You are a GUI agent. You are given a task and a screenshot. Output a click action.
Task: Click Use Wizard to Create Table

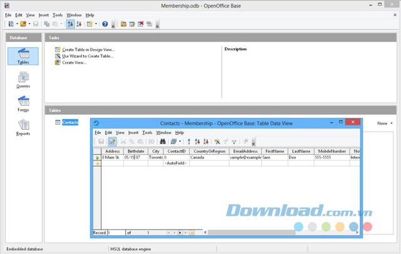tap(88, 56)
